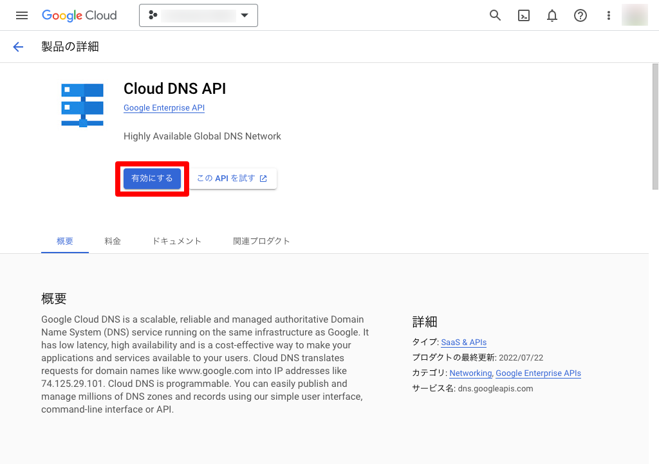Open the three-dot settings menu
The height and width of the screenshot is (464, 659).
tap(608, 15)
